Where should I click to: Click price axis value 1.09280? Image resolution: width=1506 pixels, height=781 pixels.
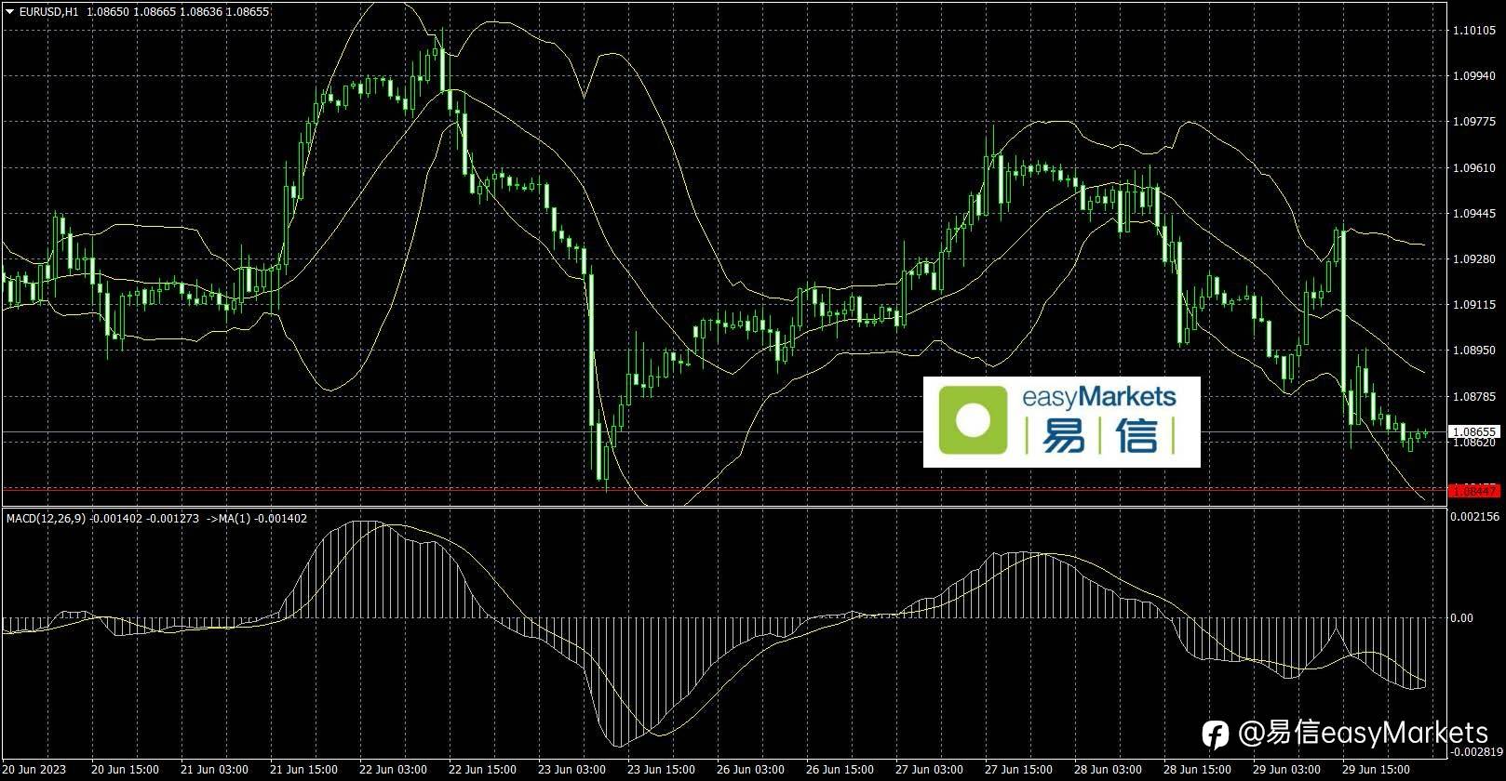(1474, 259)
